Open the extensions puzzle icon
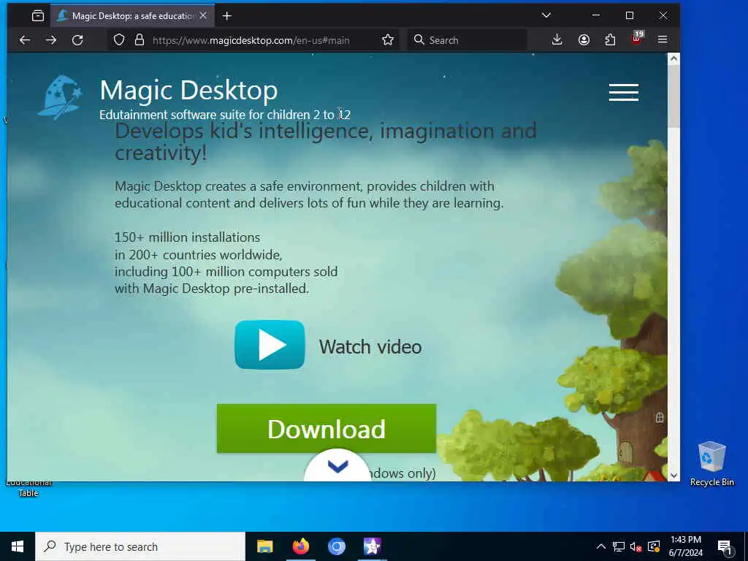748x561 pixels. pyautogui.click(x=610, y=40)
